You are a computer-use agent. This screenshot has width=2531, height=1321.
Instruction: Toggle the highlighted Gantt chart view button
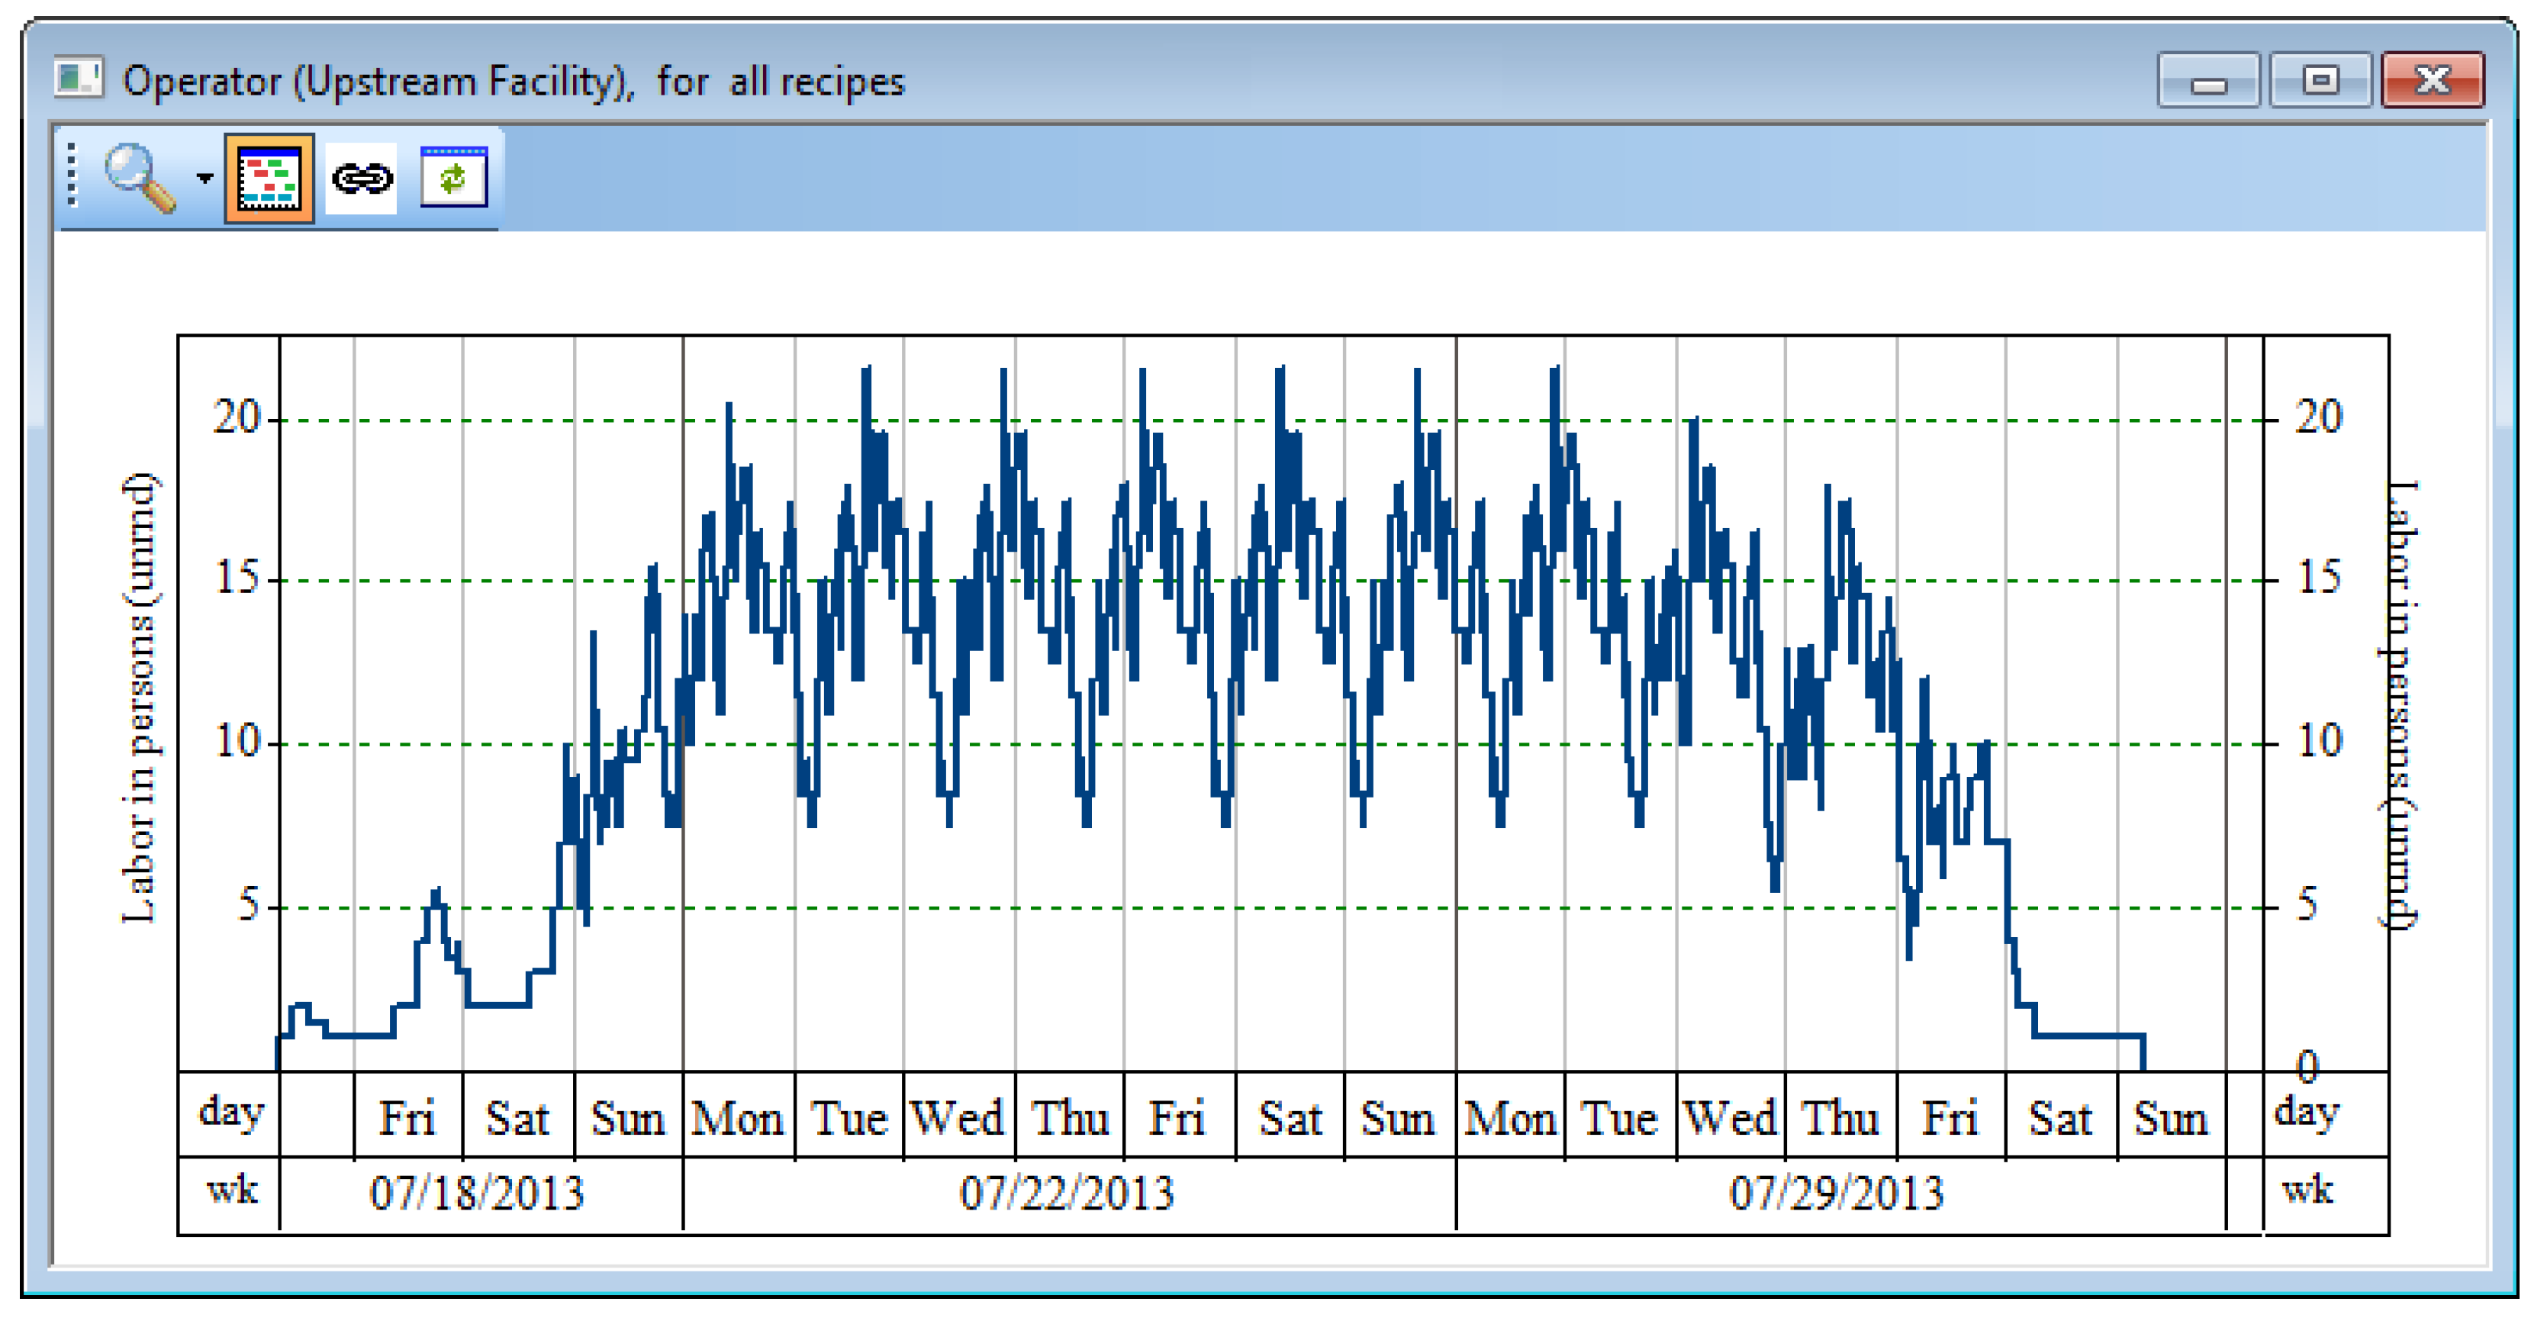point(269,179)
